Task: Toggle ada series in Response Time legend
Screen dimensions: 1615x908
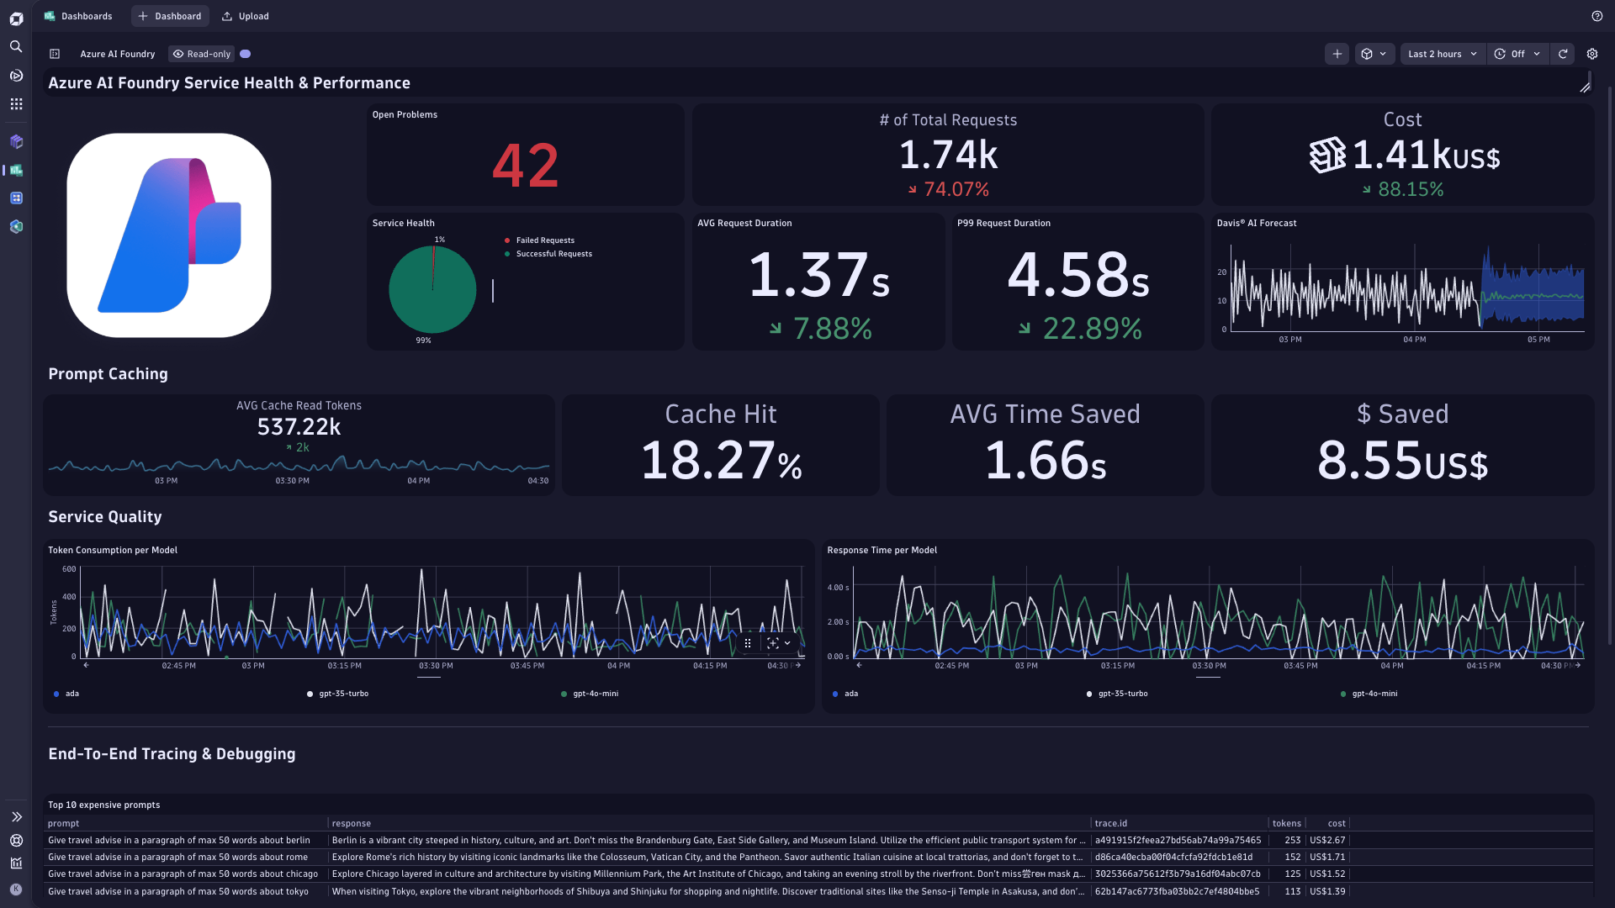Action: click(x=845, y=694)
